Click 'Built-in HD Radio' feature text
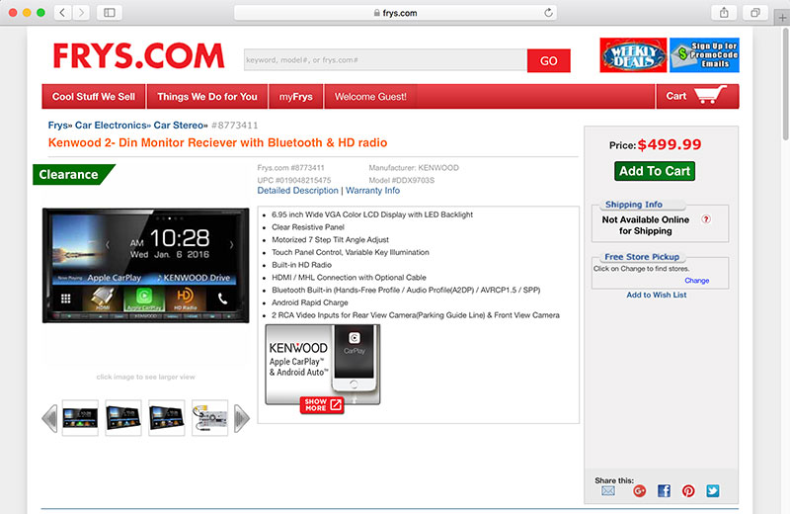 (301, 265)
